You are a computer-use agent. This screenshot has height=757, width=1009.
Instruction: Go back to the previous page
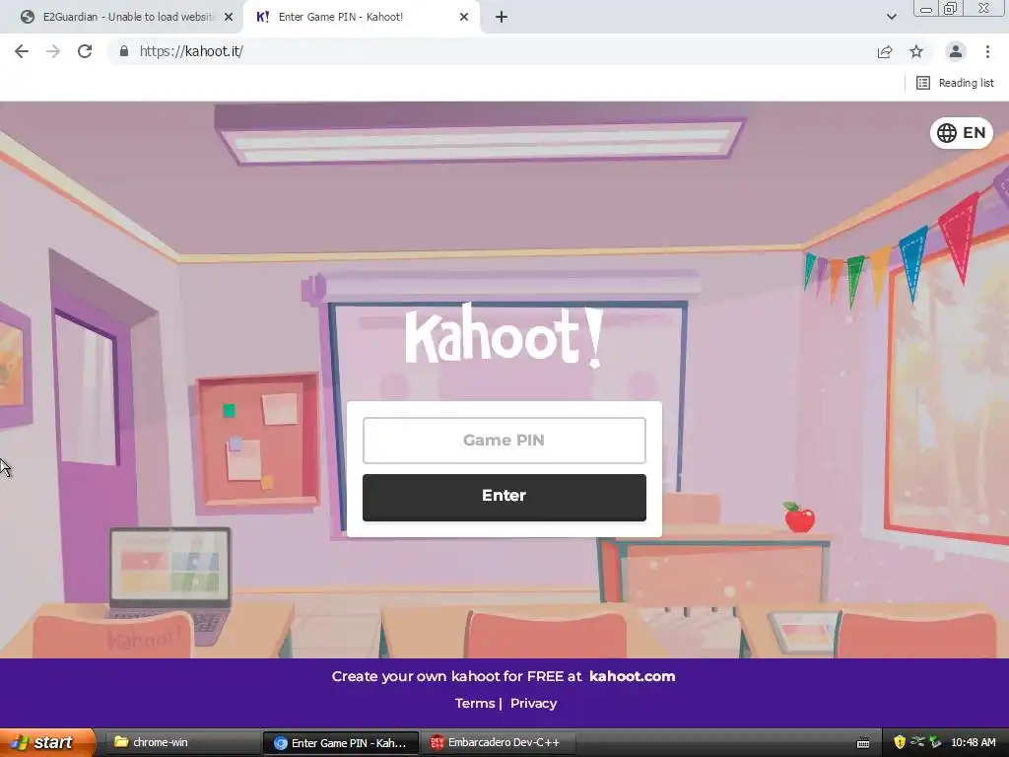(22, 51)
